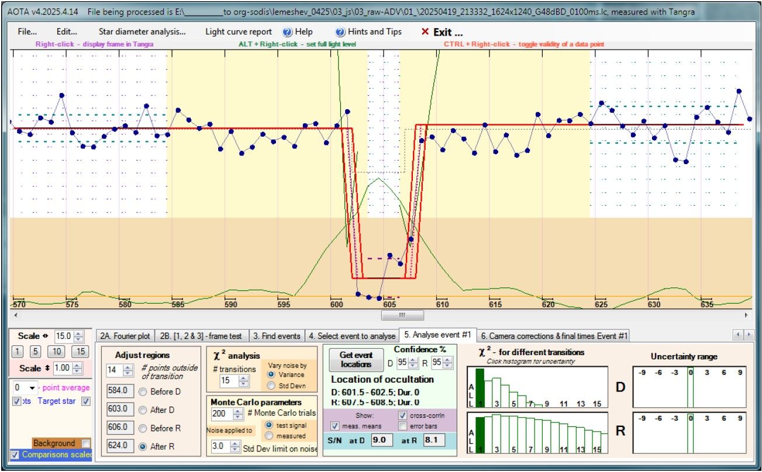This screenshot has width=762, height=472.
Task: Click right arrow of plot horizontal scrollbar
Action: click(747, 315)
